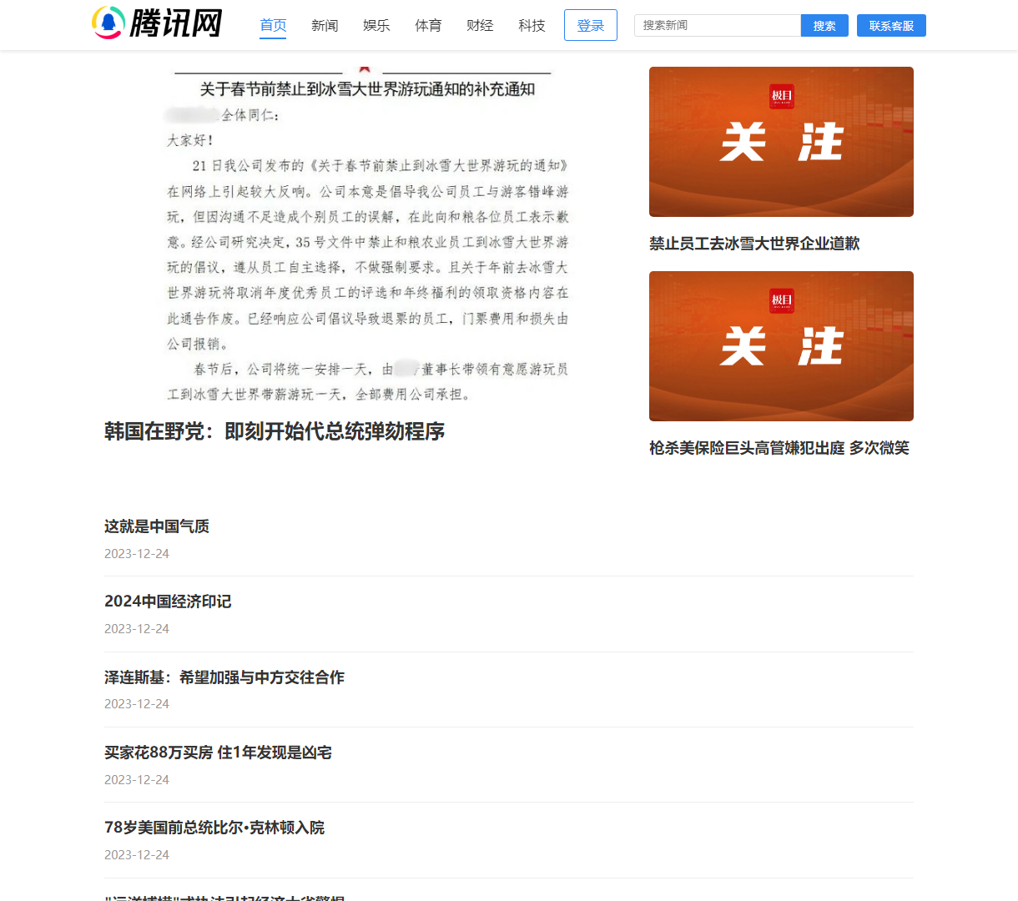Click the 搜索新闻 search input field
Image resolution: width=1018 pixels, height=901 pixels.
pyautogui.click(x=716, y=25)
